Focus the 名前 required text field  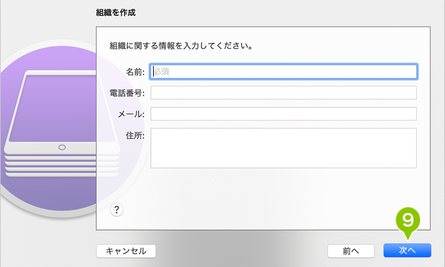[283, 72]
